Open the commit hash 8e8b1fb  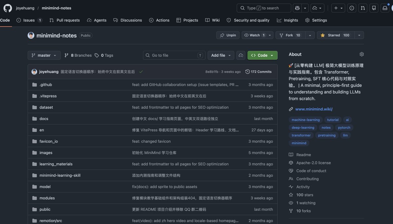click(x=212, y=72)
